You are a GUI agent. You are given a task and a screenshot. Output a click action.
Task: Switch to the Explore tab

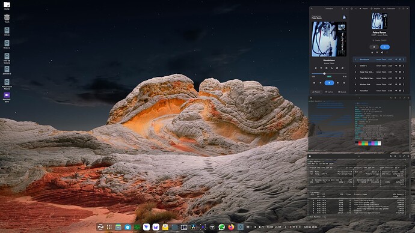[x=375, y=8]
